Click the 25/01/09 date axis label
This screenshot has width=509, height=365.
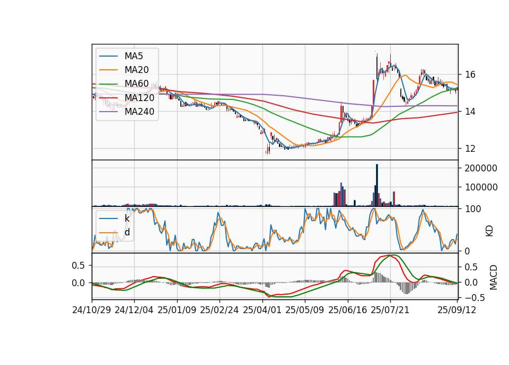[177, 310]
